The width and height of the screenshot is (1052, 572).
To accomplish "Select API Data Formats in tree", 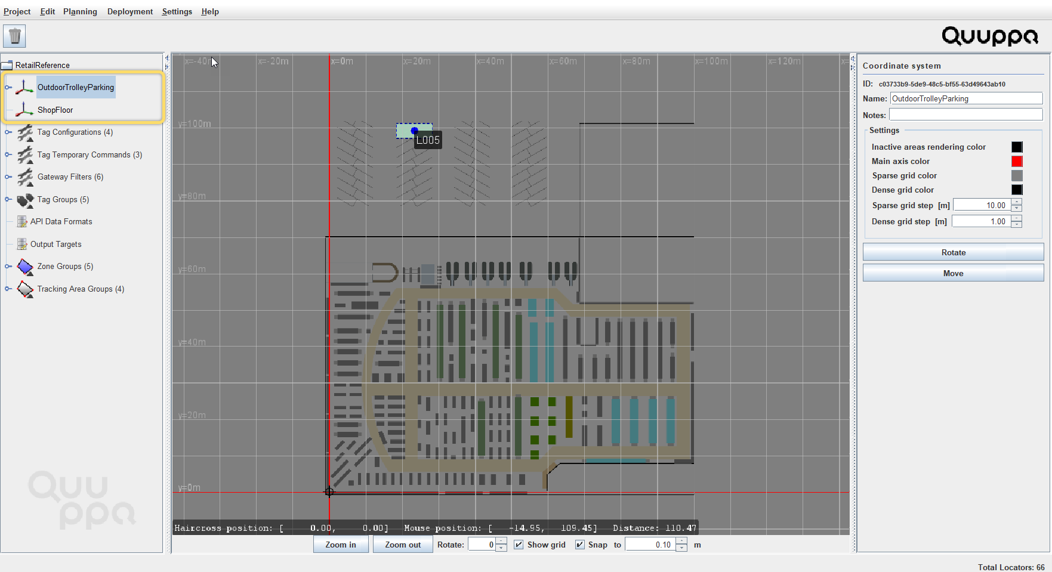I will [61, 222].
